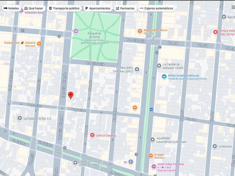Select Metrobús line 4 station badge
235x176 pixels.
point(151,110)
